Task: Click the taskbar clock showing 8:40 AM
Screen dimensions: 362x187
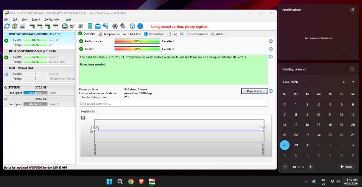Action: tap(351, 181)
